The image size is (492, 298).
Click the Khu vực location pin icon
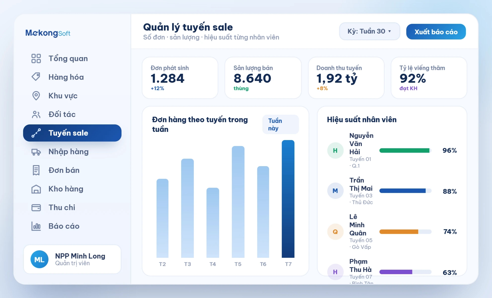pyautogui.click(x=36, y=96)
